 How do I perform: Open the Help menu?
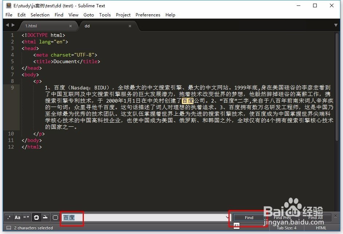170,15
